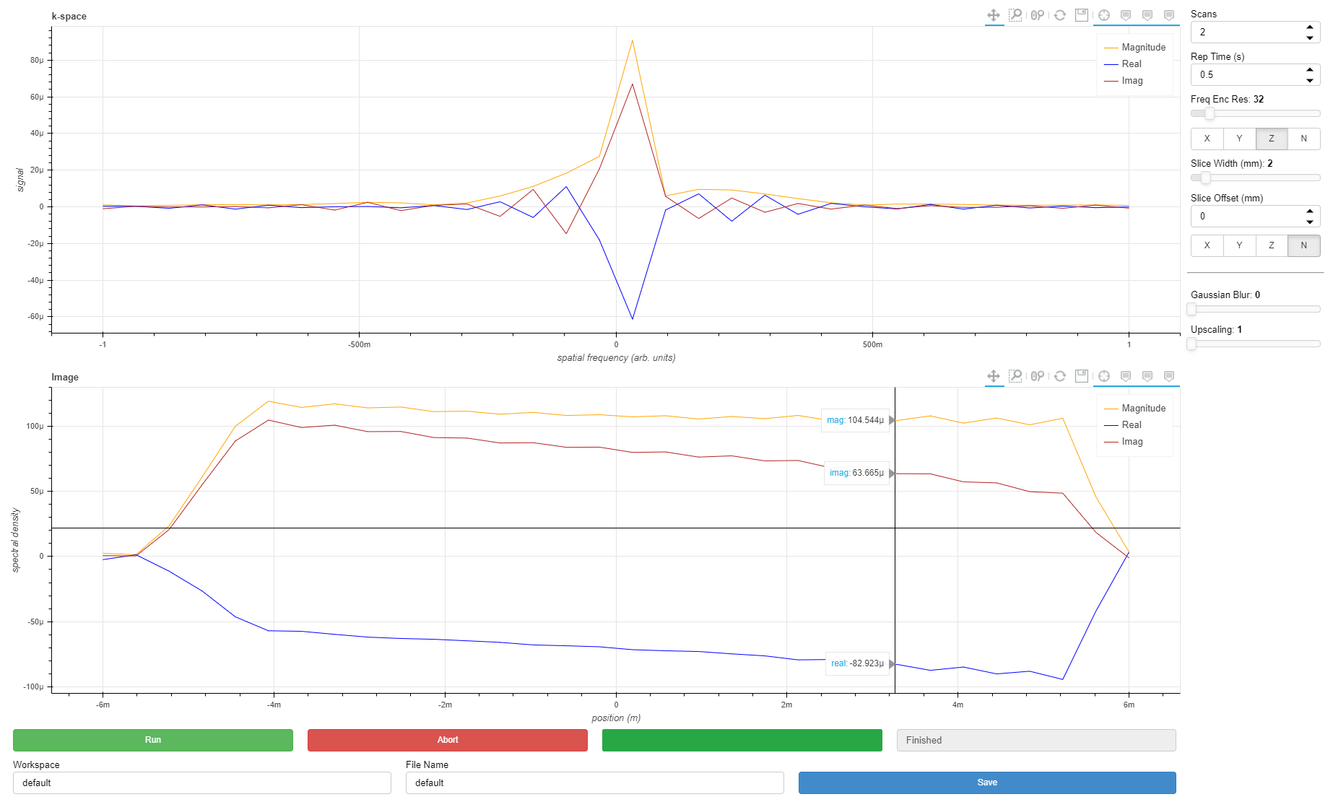Image resolution: width=1333 pixels, height=802 pixels.
Task: Increment Slice Offset with the up arrow
Action: 1310,212
